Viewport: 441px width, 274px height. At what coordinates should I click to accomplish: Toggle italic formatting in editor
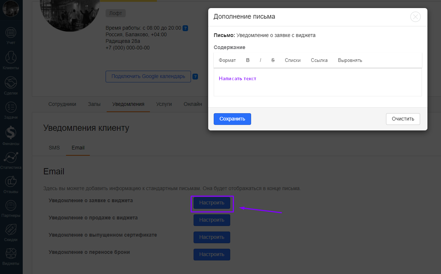click(260, 60)
